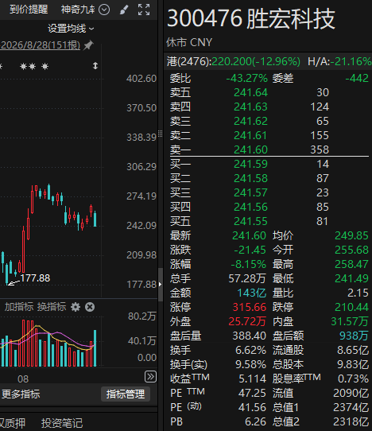Click 最新 price 241.60
This screenshot has width=372, height=431.
pyautogui.click(x=249, y=235)
